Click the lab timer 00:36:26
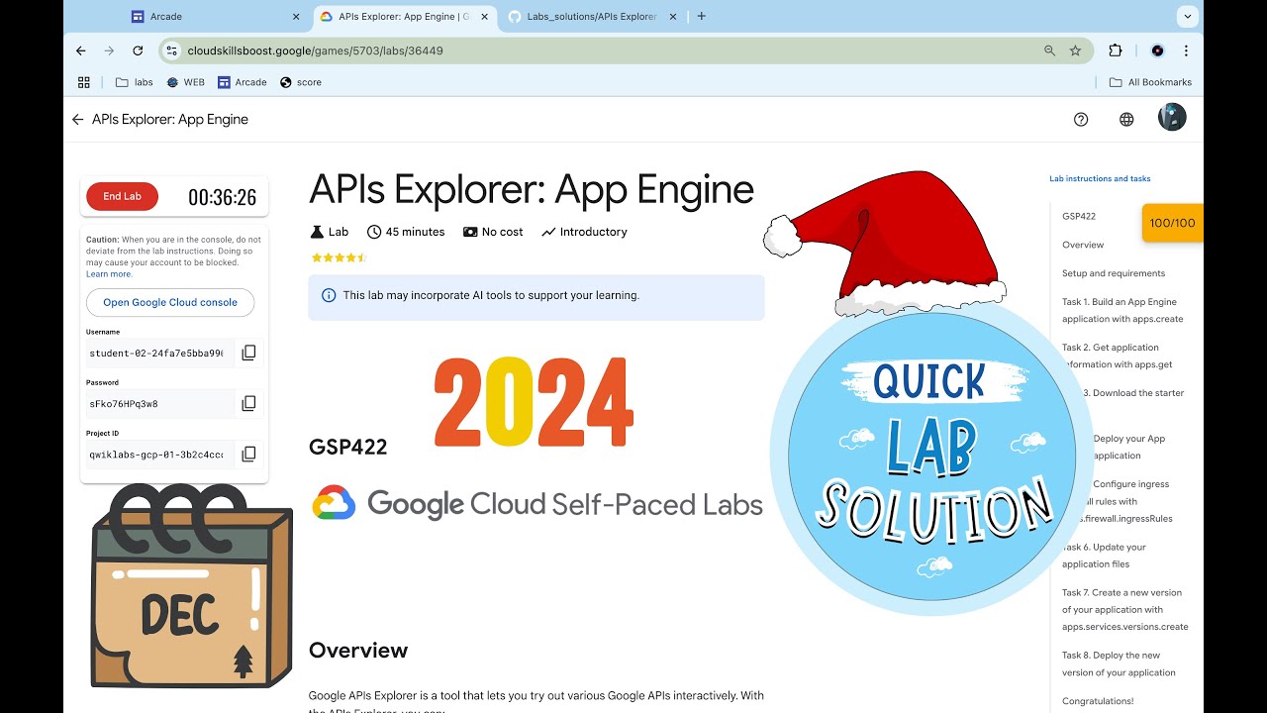 (x=223, y=197)
